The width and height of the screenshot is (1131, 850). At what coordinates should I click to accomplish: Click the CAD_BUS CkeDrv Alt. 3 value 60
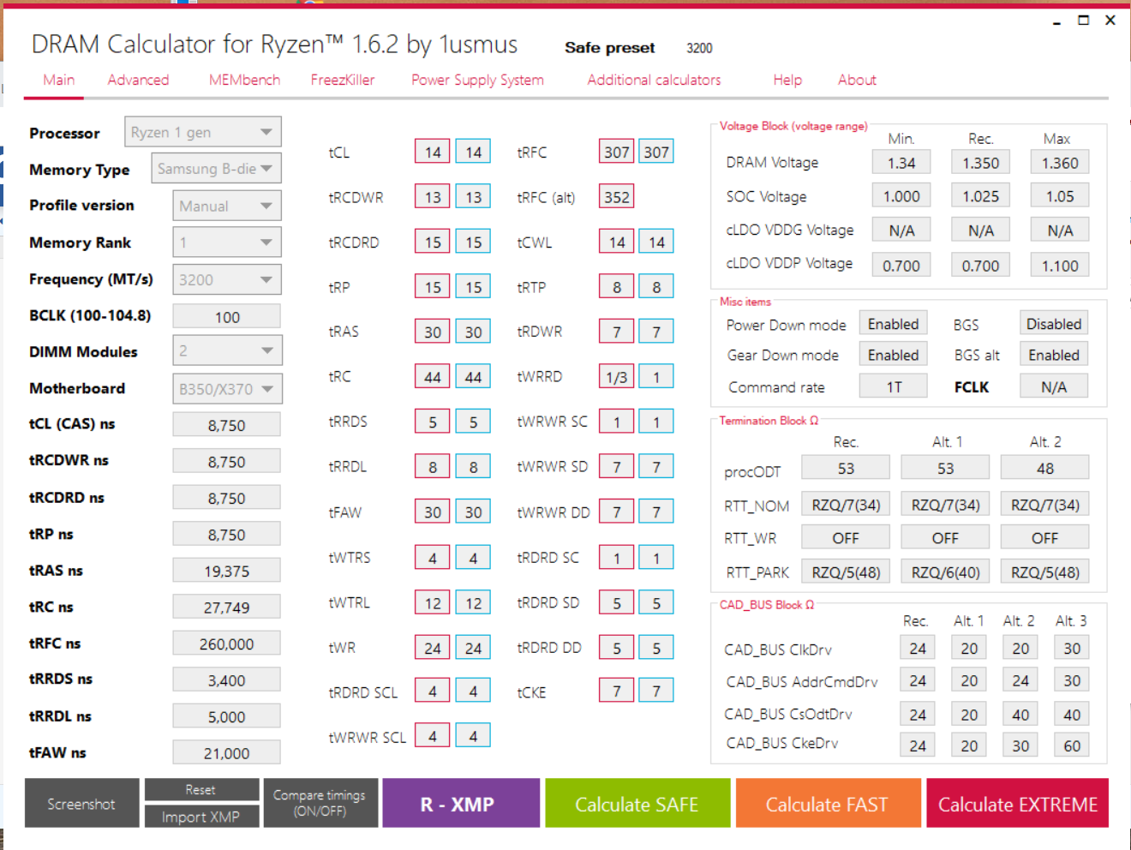(1072, 745)
